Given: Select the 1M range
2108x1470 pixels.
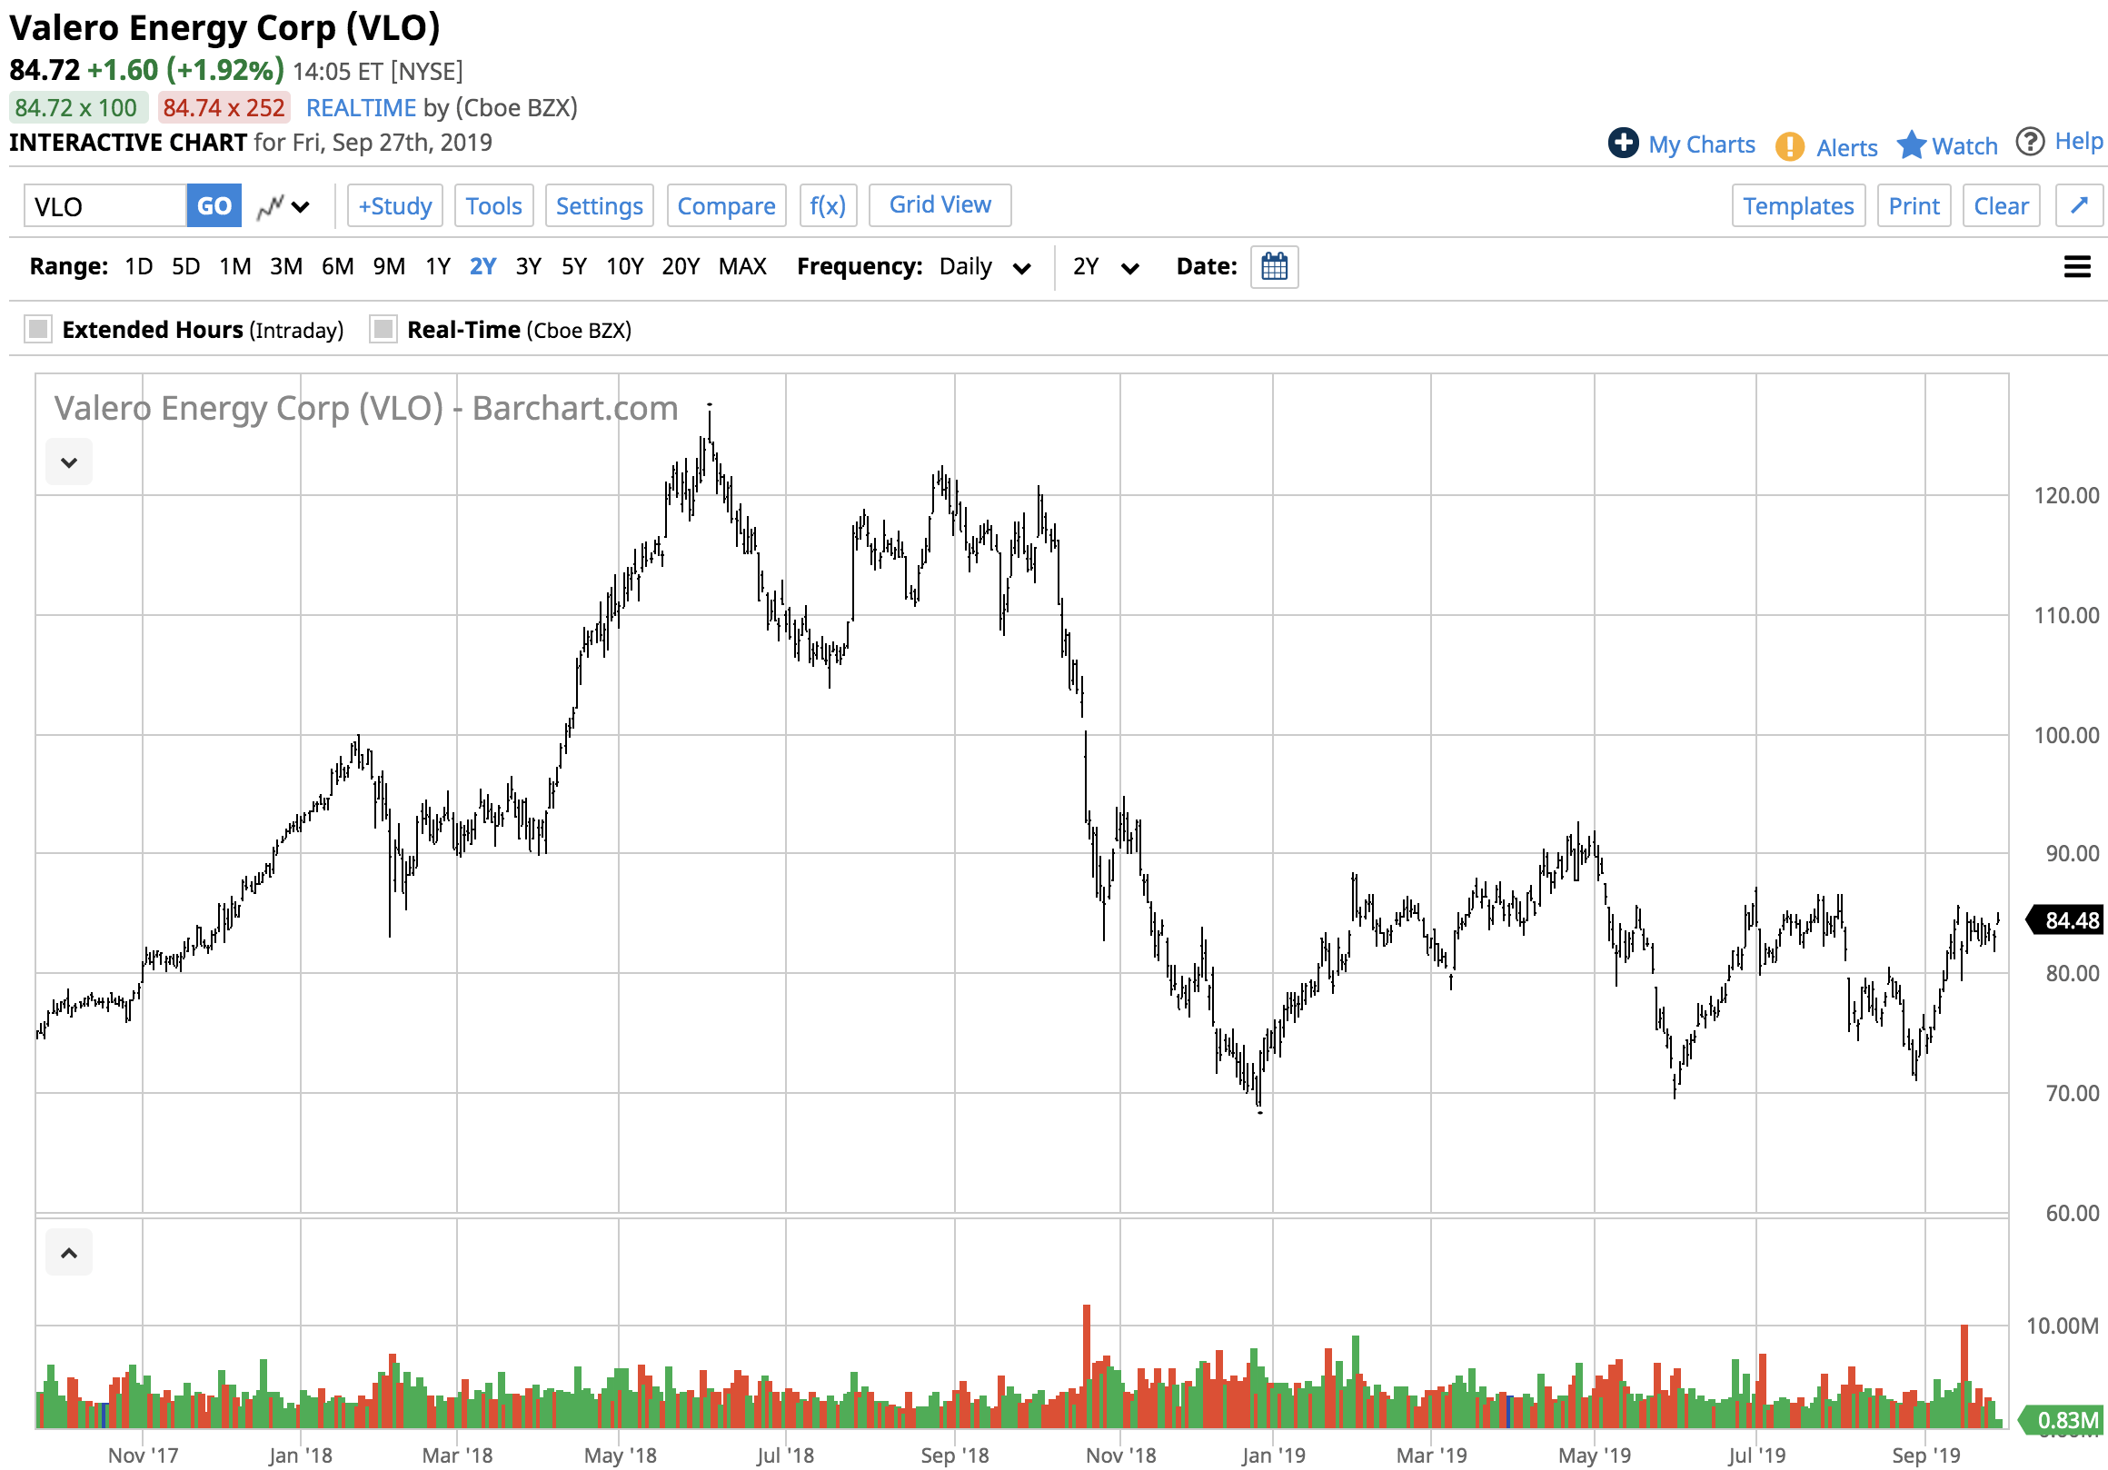Looking at the screenshot, I should point(235,266).
